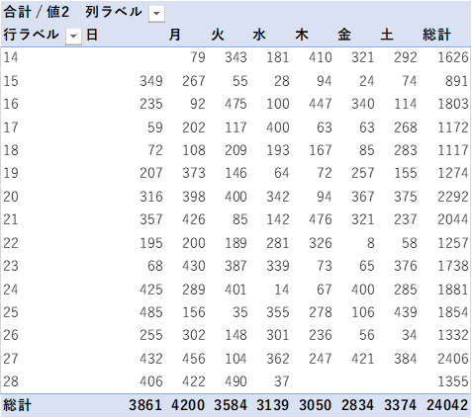Open the 列ラベル filter dropdown
This screenshot has height=418, width=472.
tap(156, 14)
